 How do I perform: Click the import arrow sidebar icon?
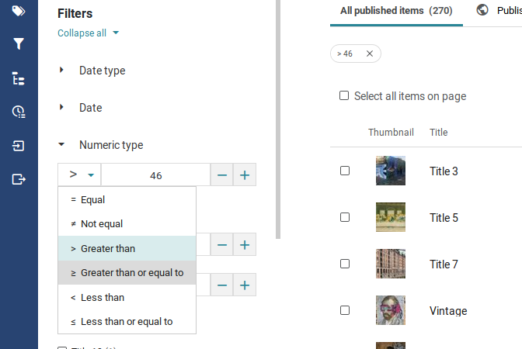click(19, 146)
